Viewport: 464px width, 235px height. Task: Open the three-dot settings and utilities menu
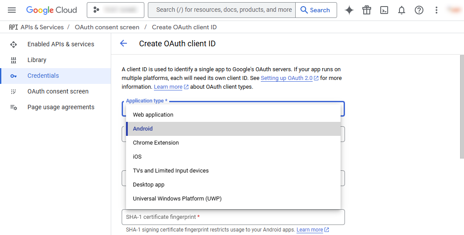pyautogui.click(x=436, y=10)
